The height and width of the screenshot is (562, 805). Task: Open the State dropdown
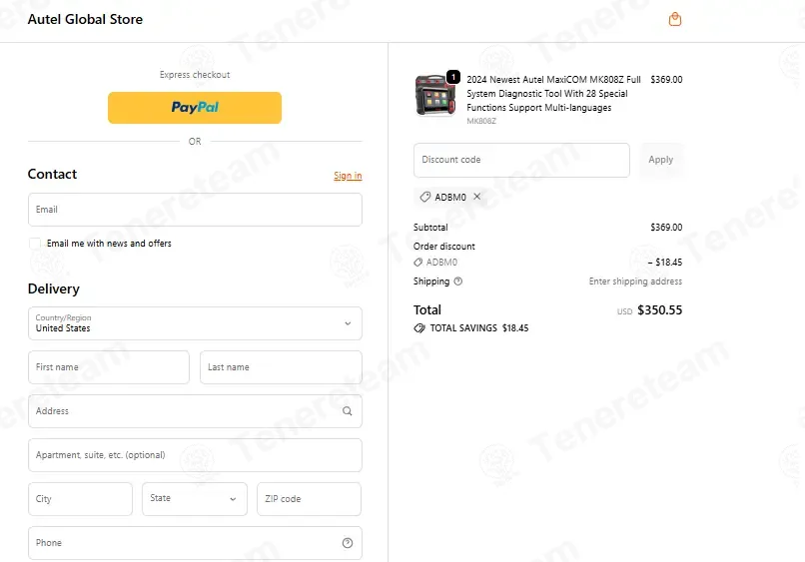(195, 499)
